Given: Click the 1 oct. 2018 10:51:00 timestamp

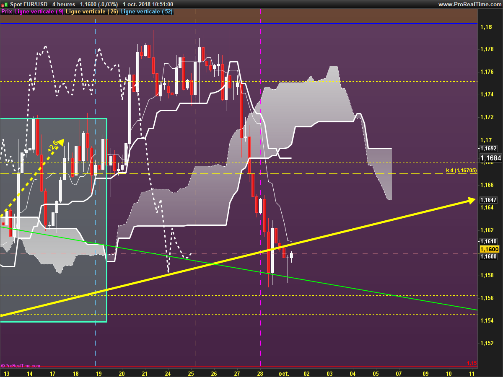Looking at the screenshot, I should (148, 4).
